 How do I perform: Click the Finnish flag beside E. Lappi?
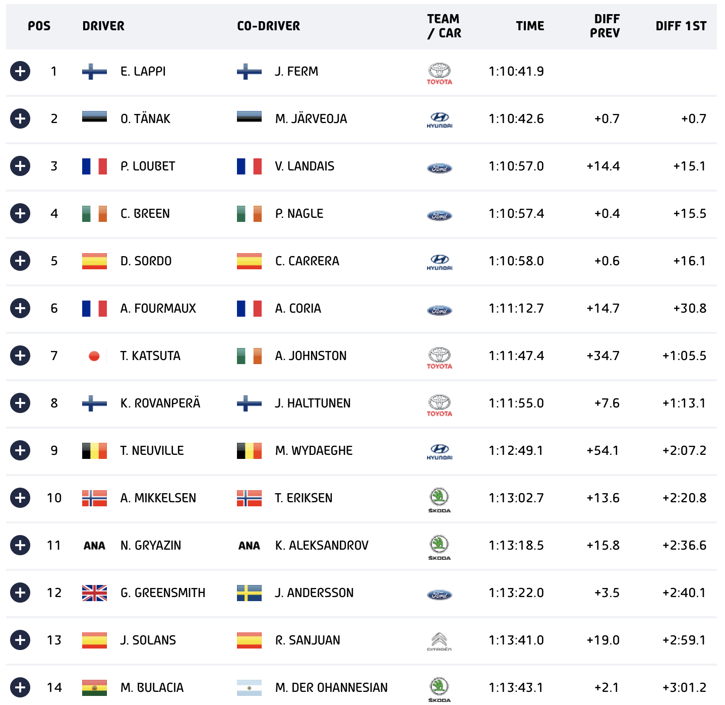point(94,72)
